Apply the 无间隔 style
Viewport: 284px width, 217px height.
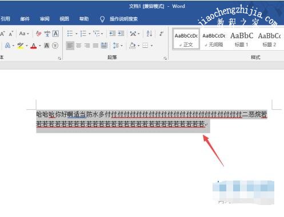click(214, 39)
